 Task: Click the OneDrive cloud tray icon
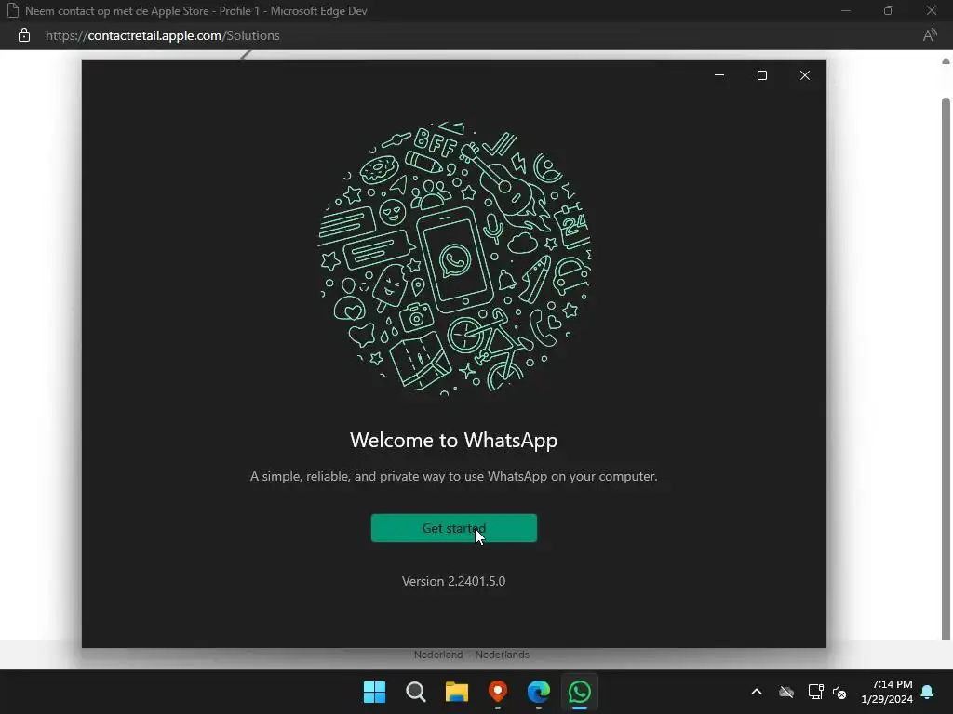[x=786, y=692]
